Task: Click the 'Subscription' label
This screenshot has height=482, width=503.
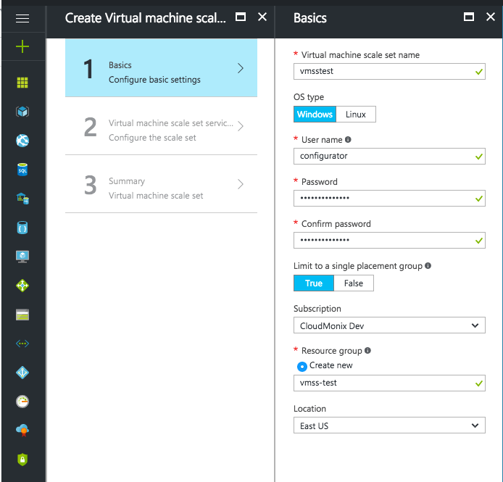Action: point(317,309)
